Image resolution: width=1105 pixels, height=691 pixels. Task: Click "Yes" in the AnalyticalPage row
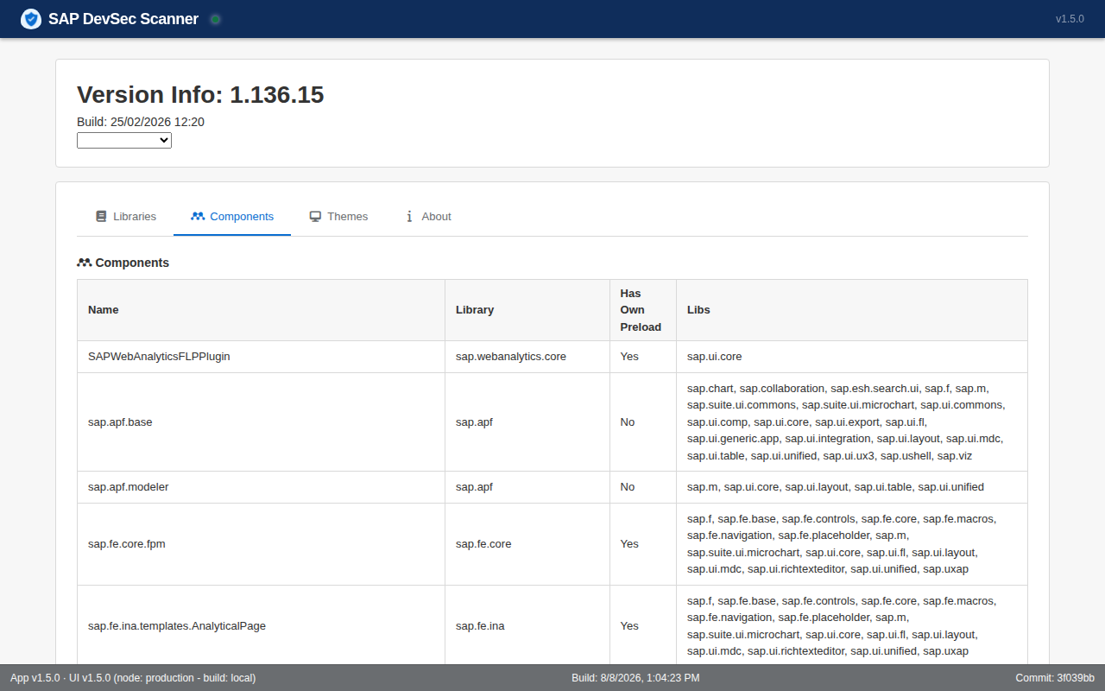pos(643,625)
